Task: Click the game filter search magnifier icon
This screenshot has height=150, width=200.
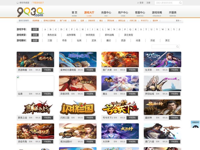Action: click(x=177, y=47)
